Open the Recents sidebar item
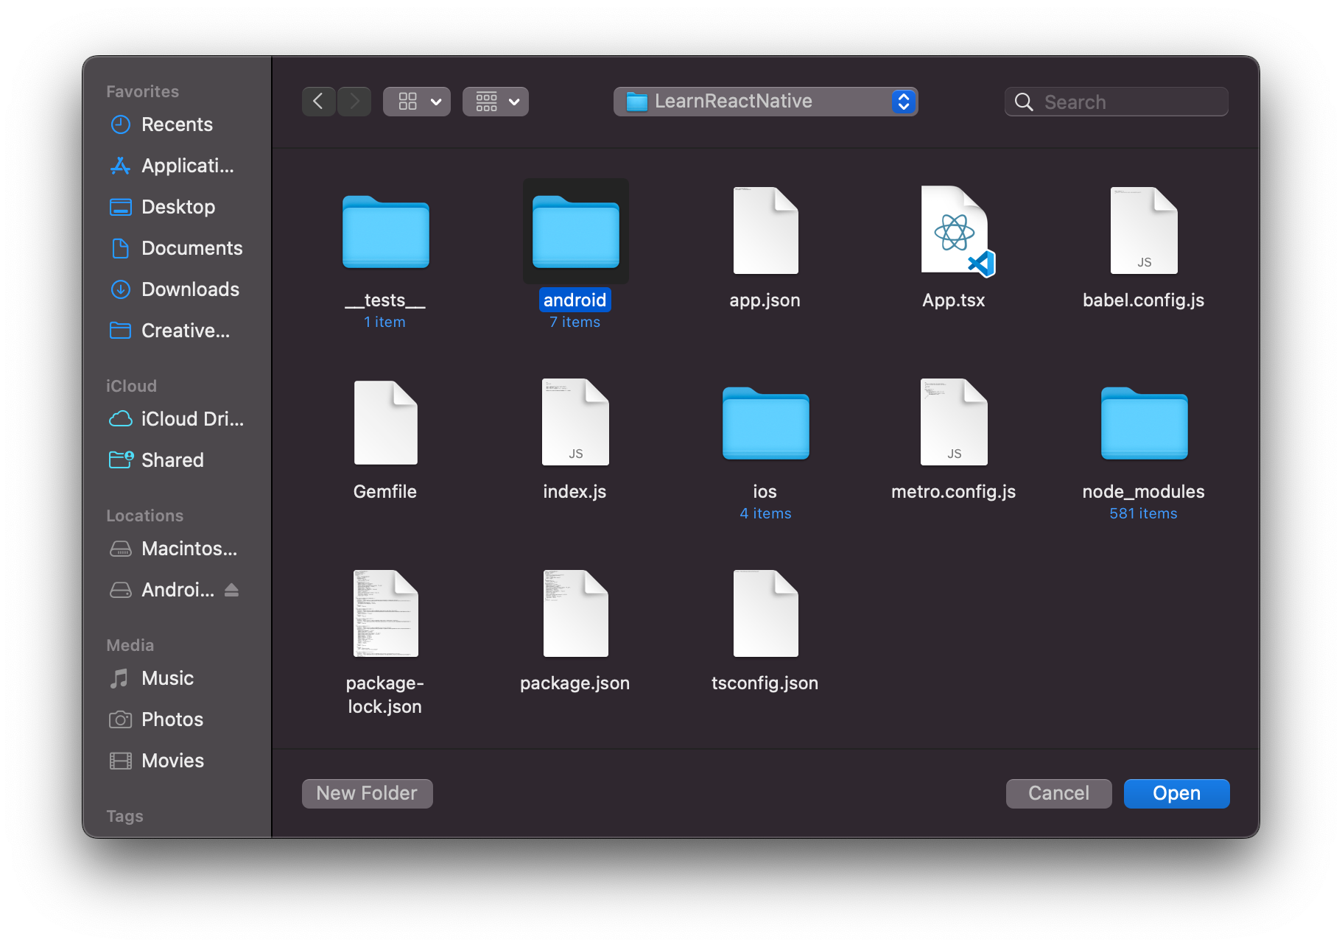The height and width of the screenshot is (947, 1342). pyautogui.click(x=177, y=124)
